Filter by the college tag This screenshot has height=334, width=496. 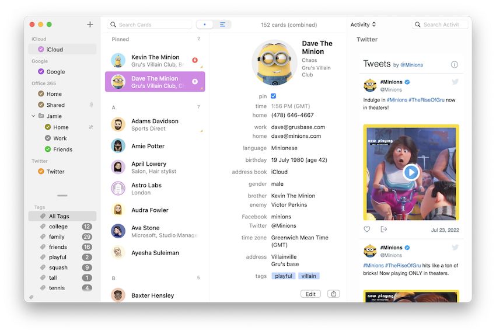[x=62, y=227]
